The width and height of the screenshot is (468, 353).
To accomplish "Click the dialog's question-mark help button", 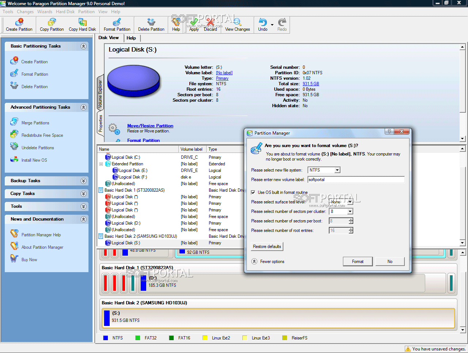I will (389, 131).
